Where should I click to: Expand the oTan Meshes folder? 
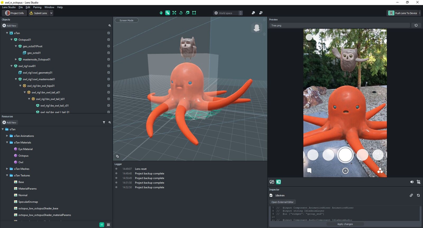click(7, 169)
